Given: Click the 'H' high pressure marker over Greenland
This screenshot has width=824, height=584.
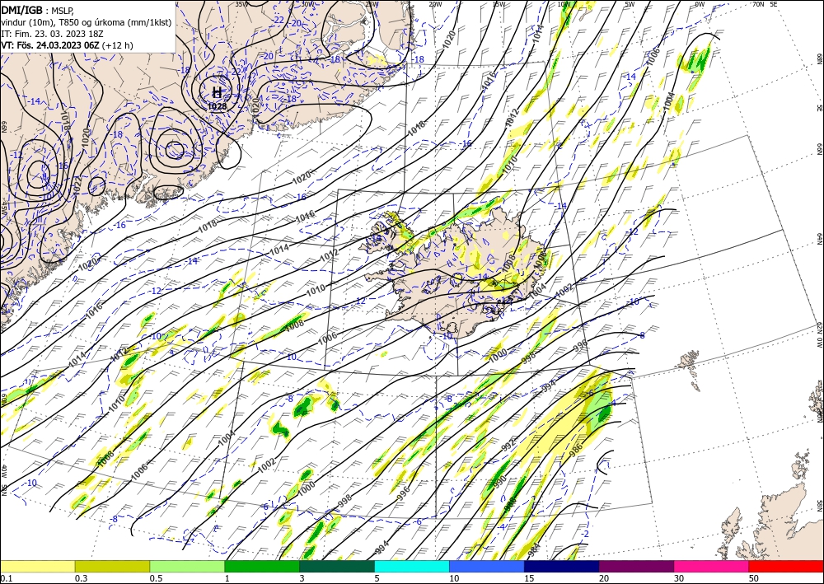Looking at the screenshot, I should (x=217, y=93).
